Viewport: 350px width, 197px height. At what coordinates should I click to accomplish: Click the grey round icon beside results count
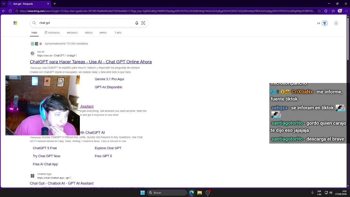pos(40,44)
